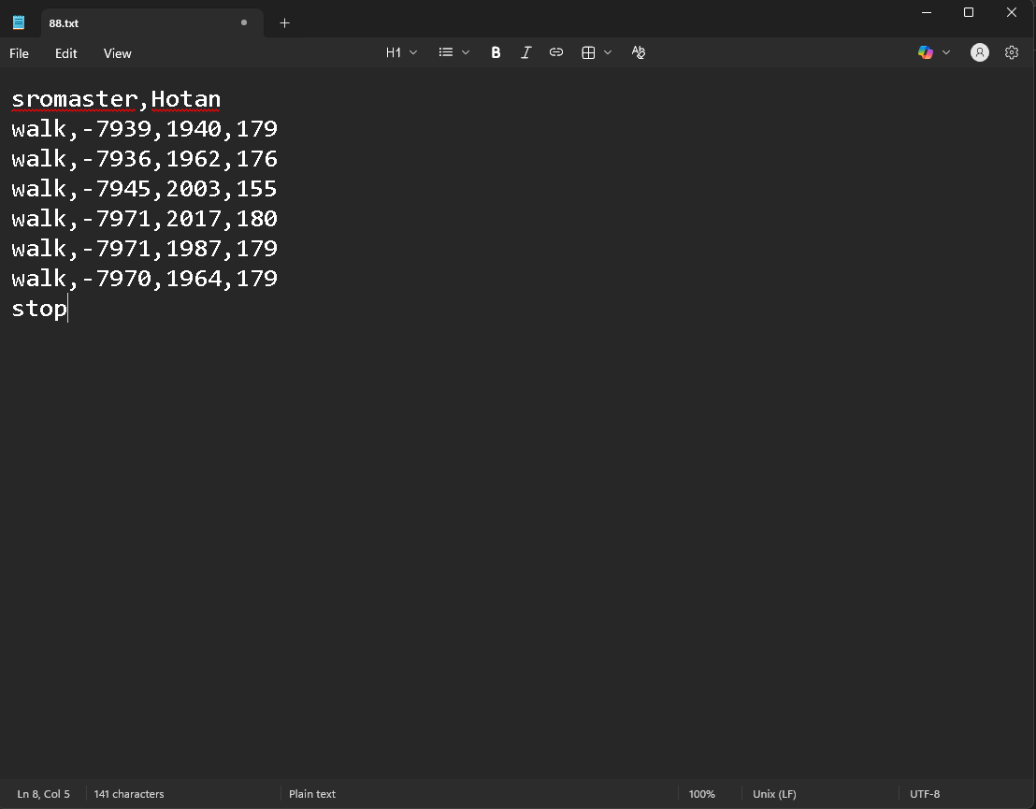Screen dimensions: 1036x809
Task: Click the bulleted list icon
Action: point(446,53)
